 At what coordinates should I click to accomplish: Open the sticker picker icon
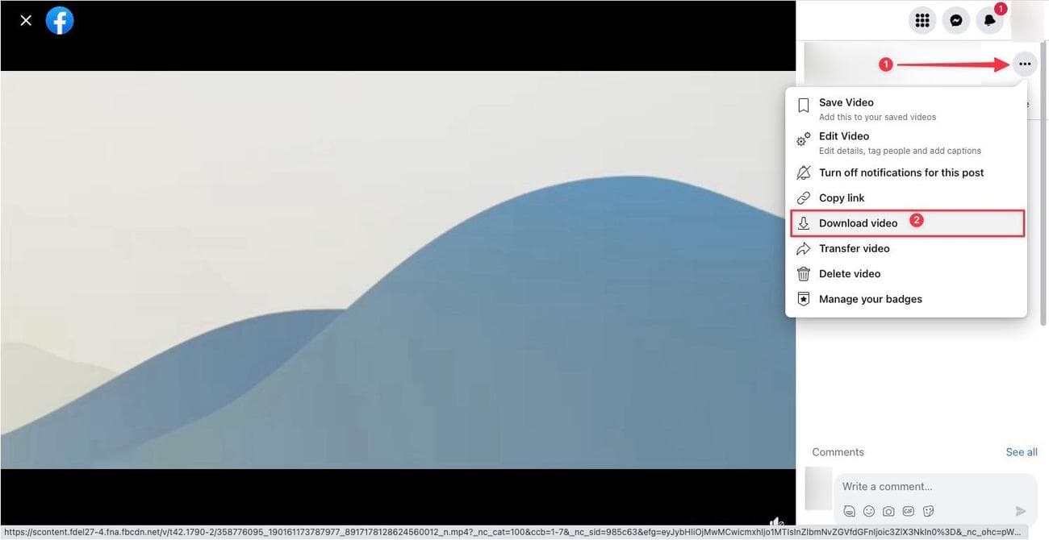pyautogui.click(x=928, y=511)
